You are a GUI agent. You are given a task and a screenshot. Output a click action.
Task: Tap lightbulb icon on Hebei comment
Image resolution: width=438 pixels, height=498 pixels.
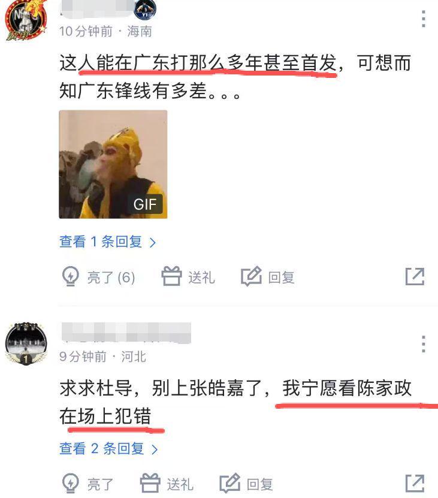point(70,484)
